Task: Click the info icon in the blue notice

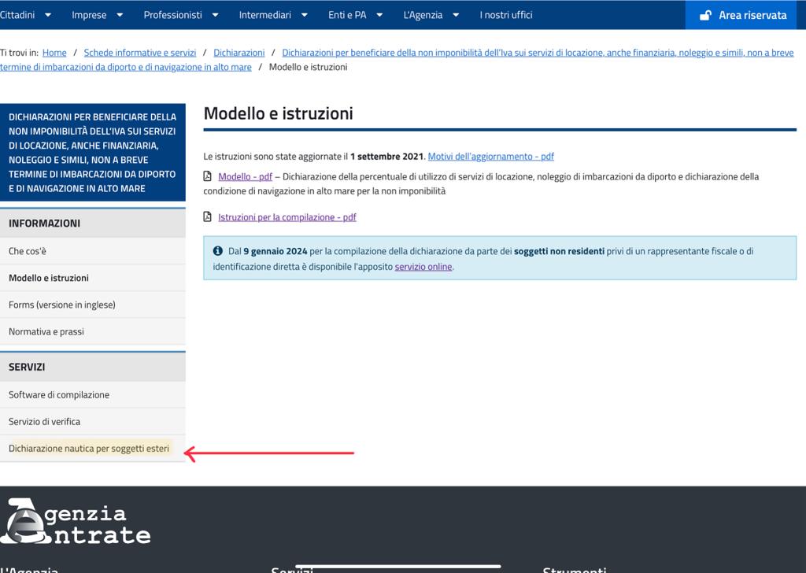Action: [x=218, y=251]
